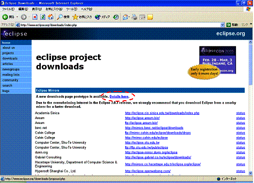Click the page scrollbar up arrow
Viewport: 254px width, 183px height.
point(250,42)
